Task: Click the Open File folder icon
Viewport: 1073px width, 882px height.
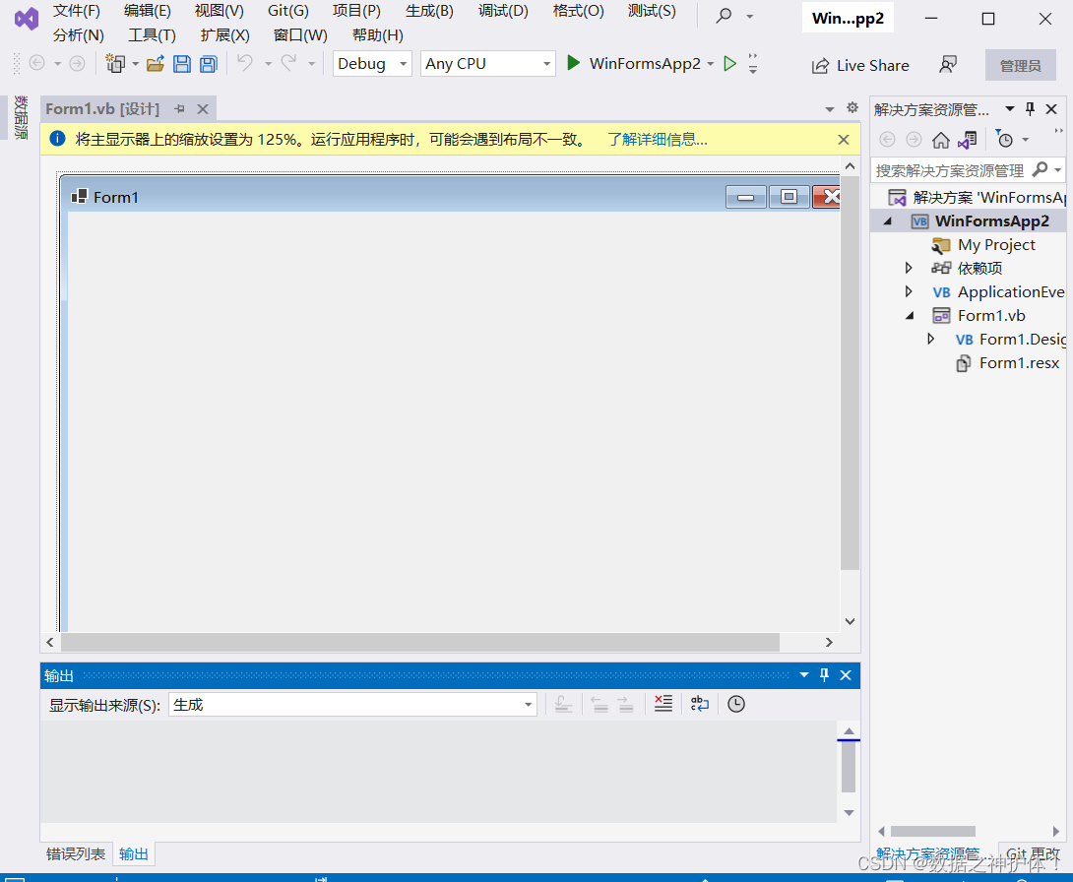Action: (x=156, y=64)
